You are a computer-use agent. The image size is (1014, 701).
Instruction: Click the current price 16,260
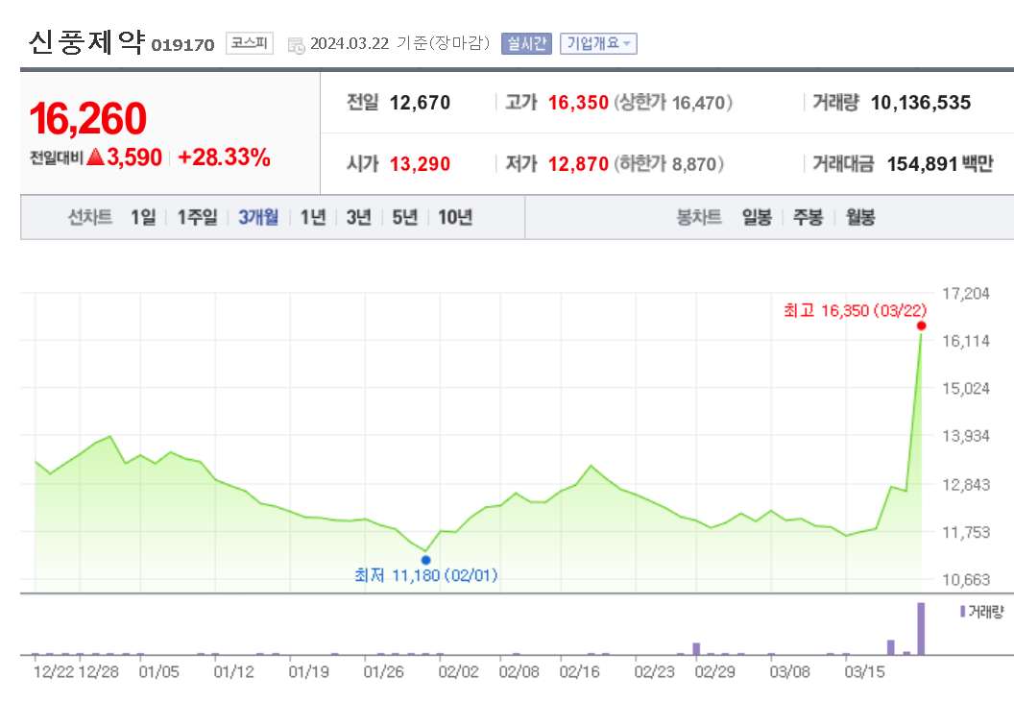pos(88,118)
